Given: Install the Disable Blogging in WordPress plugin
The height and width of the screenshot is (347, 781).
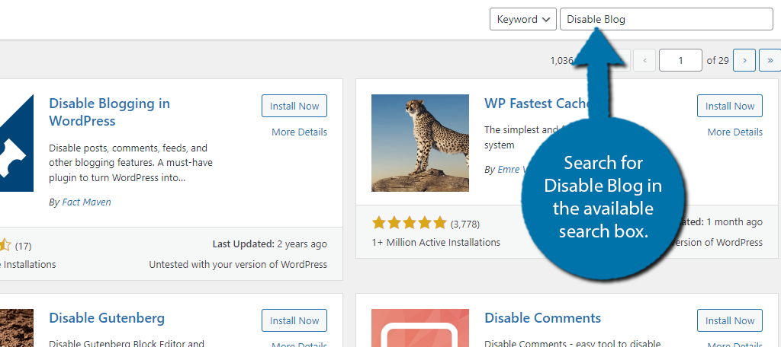Looking at the screenshot, I should point(294,106).
